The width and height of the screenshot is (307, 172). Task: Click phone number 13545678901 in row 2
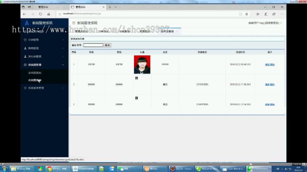[x=202, y=84]
